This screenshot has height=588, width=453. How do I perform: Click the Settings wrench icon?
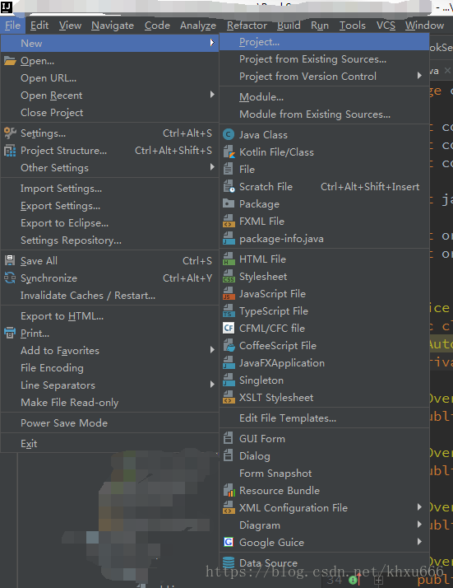(10, 133)
